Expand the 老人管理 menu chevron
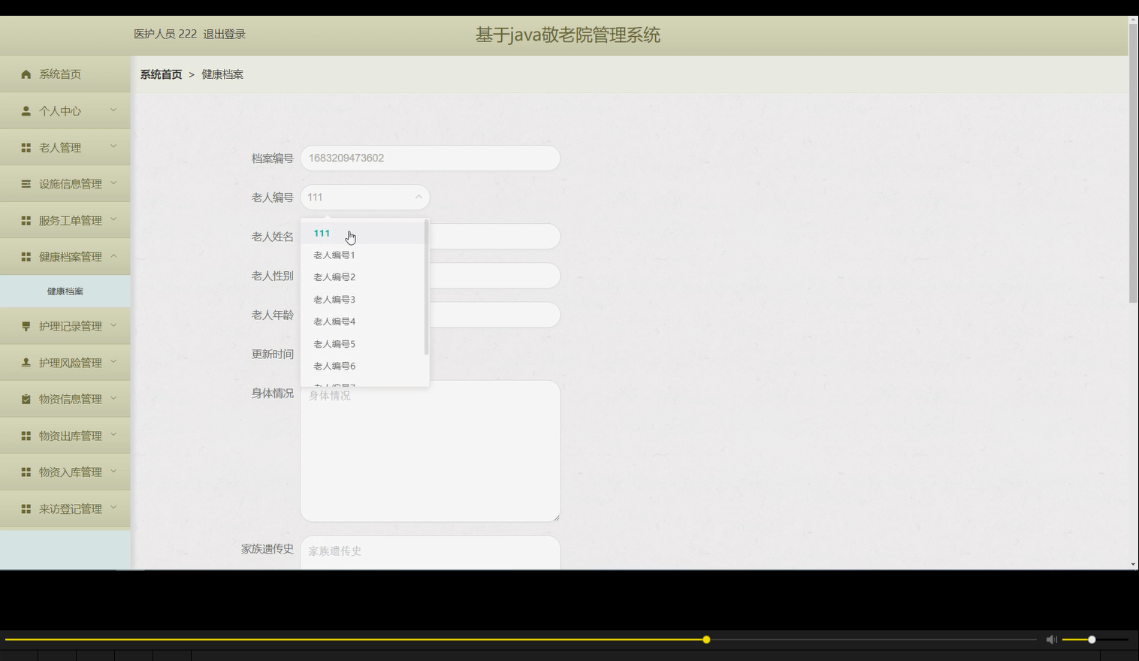The width and height of the screenshot is (1139, 661). coord(113,146)
